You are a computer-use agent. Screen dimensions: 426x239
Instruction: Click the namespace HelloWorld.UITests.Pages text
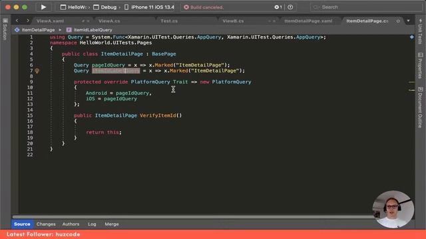tap(101, 42)
